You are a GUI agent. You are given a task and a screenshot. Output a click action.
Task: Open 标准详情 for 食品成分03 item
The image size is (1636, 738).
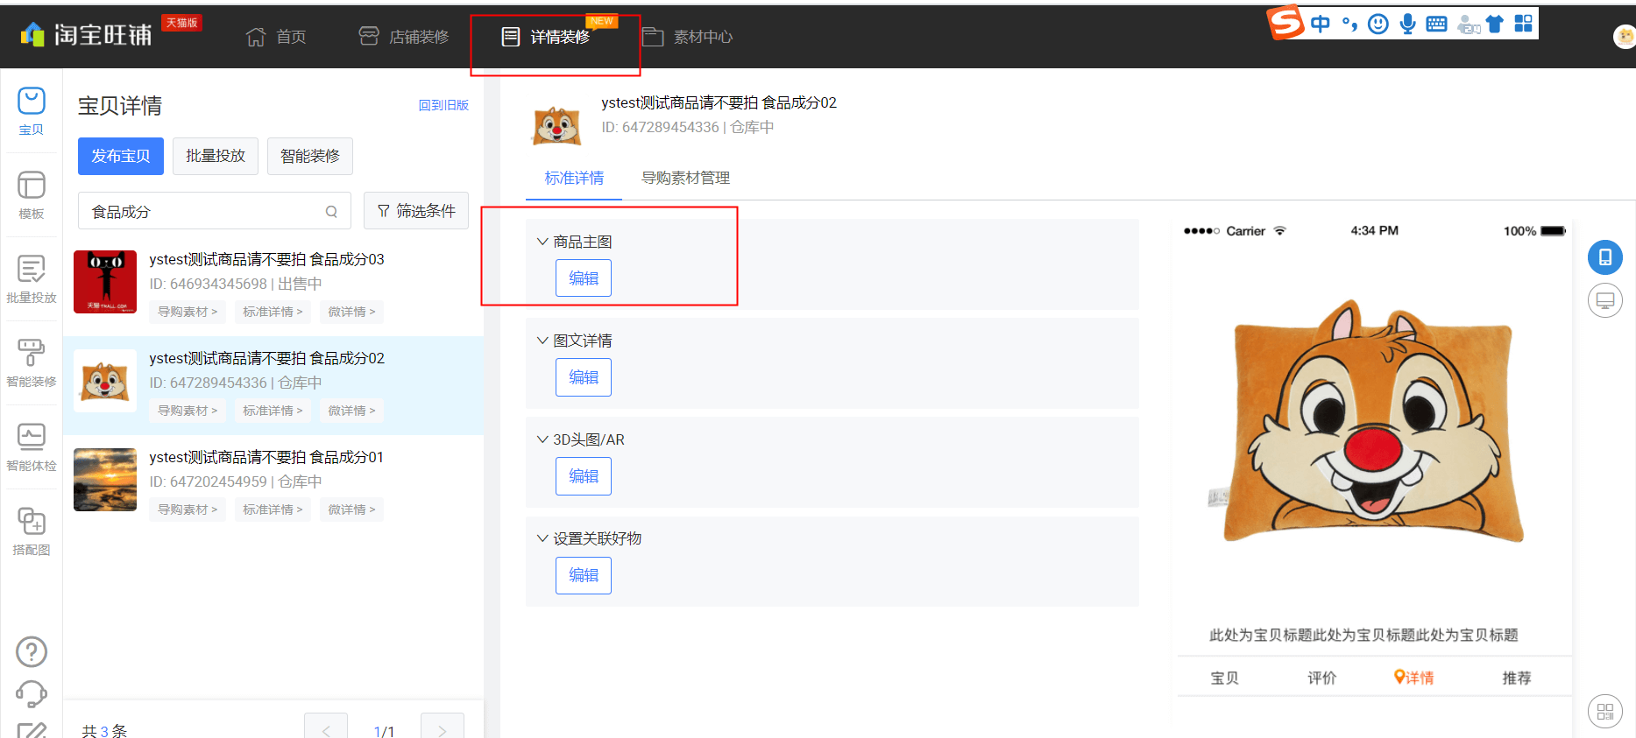pyautogui.click(x=273, y=312)
